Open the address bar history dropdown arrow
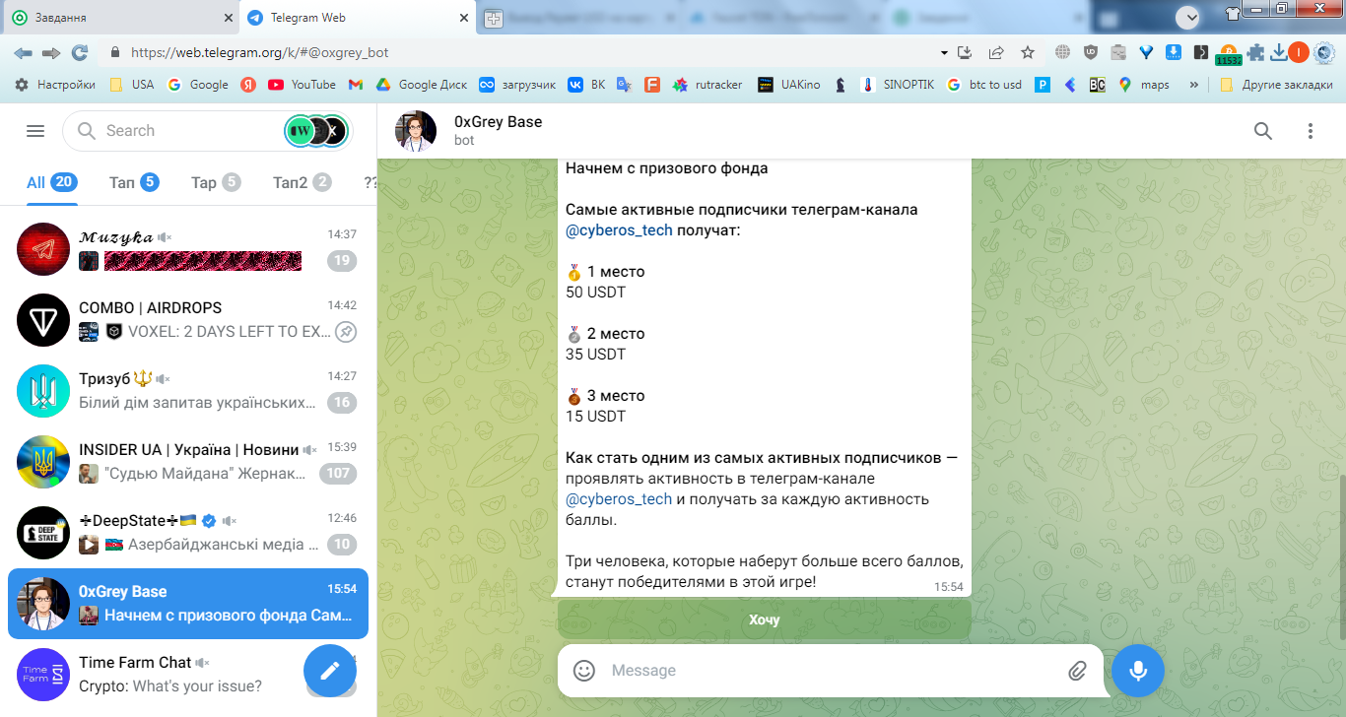This screenshot has width=1346, height=717. click(944, 53)
